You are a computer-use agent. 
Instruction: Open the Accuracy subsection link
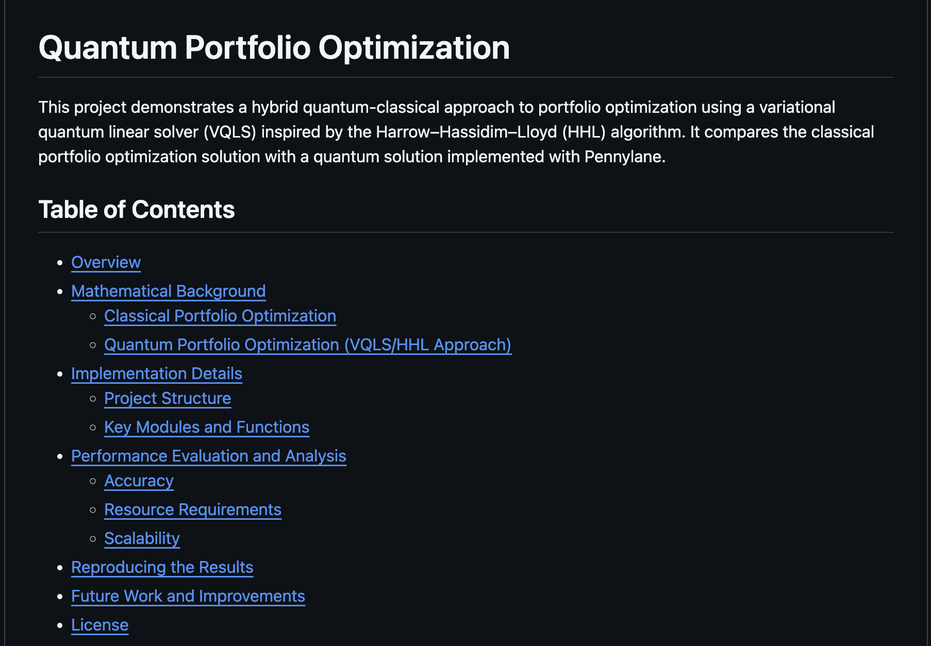pos(139,481)
